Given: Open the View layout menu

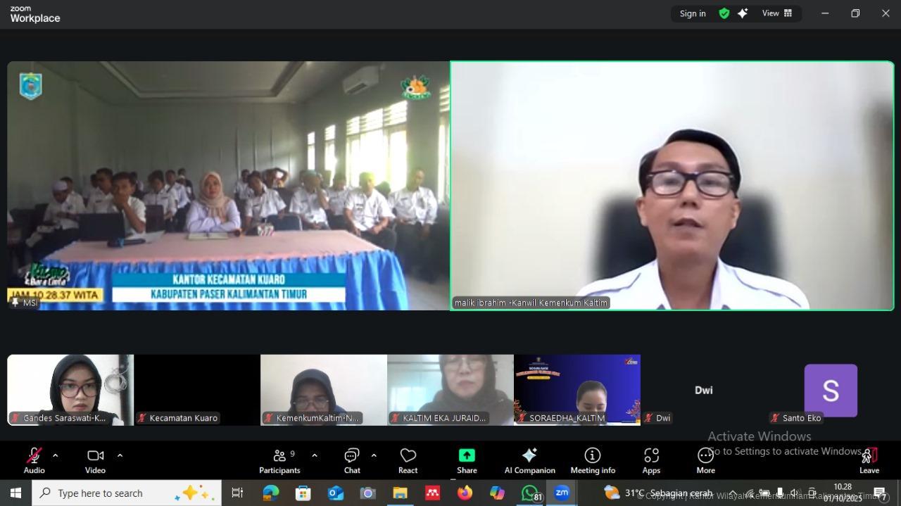Looking at the screenshot, I should coord(776,13).
